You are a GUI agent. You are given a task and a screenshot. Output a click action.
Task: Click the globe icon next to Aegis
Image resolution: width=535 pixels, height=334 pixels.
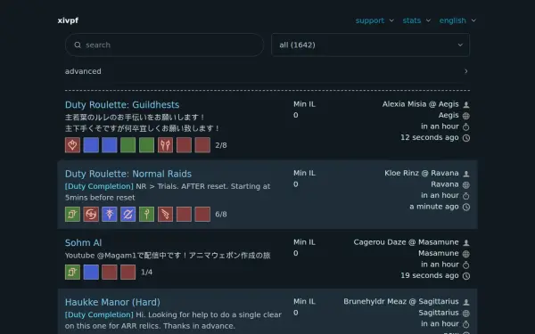pyautogui.click(x=466, y=116)
